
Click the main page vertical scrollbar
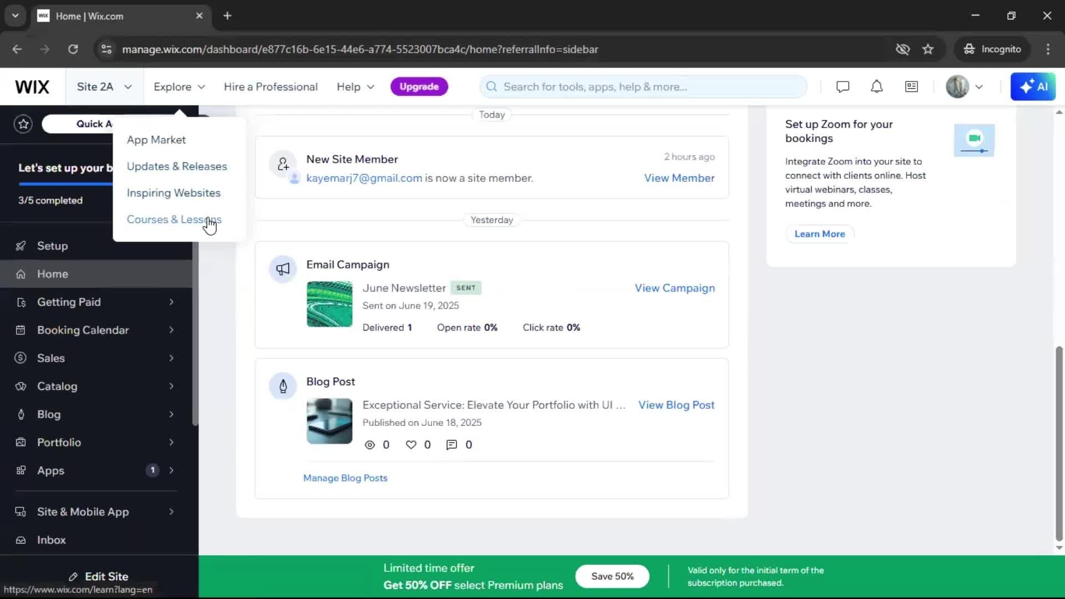1059,444
